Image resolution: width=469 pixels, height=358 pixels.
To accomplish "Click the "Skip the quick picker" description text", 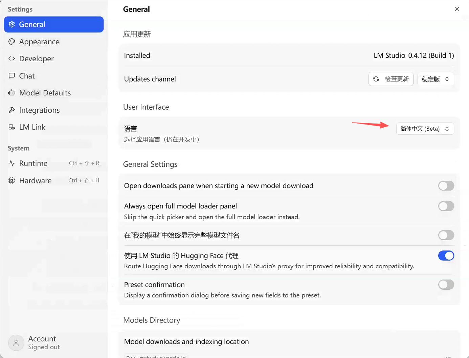I will (212, 217).
